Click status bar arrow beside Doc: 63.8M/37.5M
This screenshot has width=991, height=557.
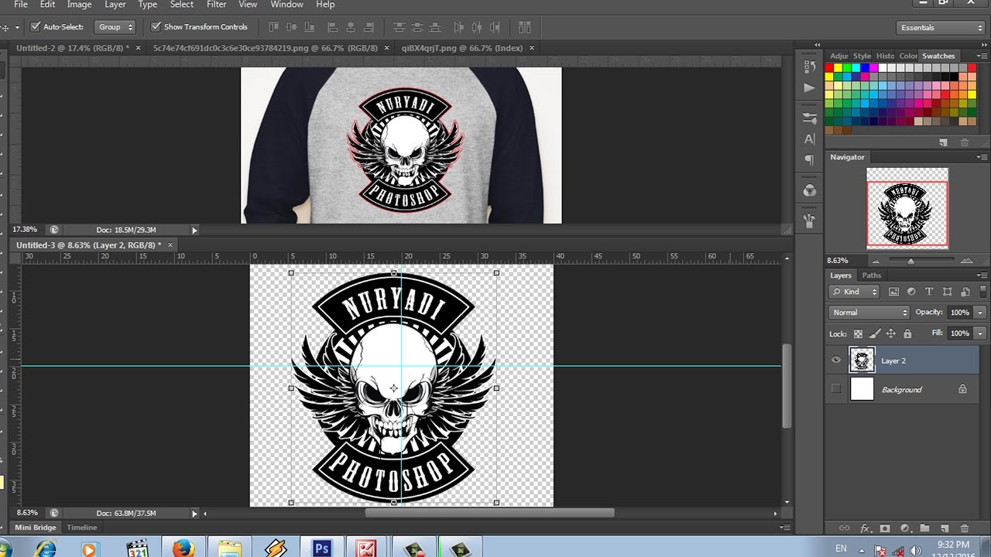[x=194, y=513]
